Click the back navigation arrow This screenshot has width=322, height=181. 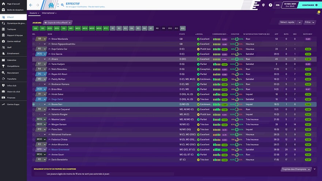click(x=30, y=5)
